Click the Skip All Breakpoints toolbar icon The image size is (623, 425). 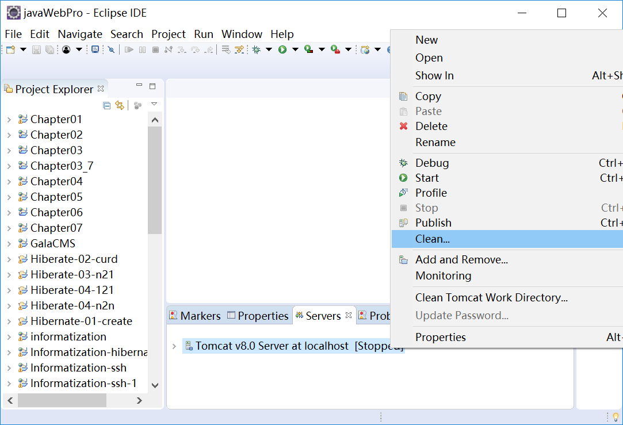(111, 49)
